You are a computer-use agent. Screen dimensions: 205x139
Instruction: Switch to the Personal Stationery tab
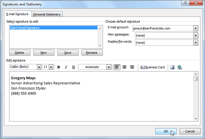(x=47, y=14)
